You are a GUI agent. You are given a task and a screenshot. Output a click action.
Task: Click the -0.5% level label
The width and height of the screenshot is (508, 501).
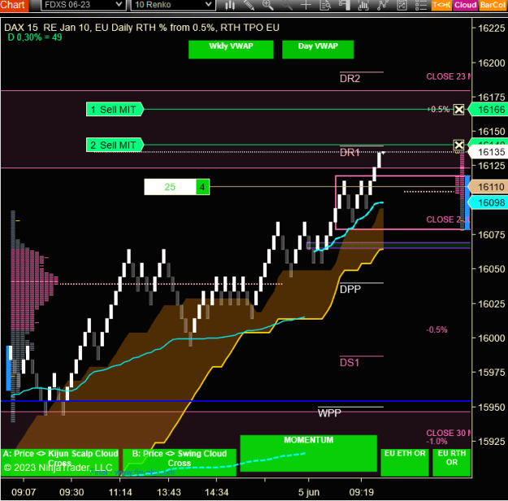(x=436, y=329)
